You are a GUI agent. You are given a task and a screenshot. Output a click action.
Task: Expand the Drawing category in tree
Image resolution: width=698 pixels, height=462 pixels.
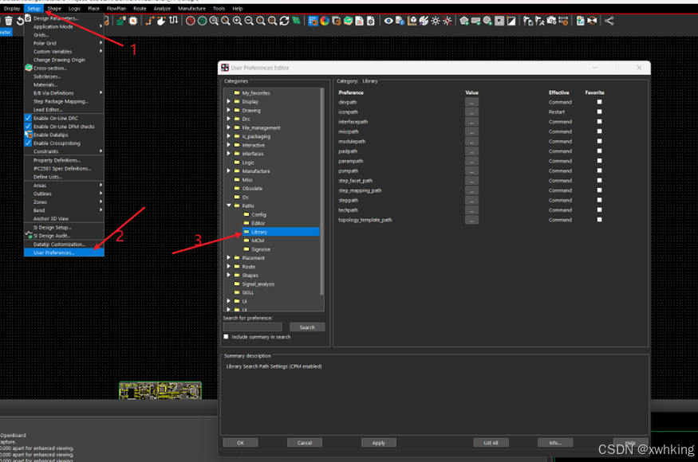pos(229,110)
